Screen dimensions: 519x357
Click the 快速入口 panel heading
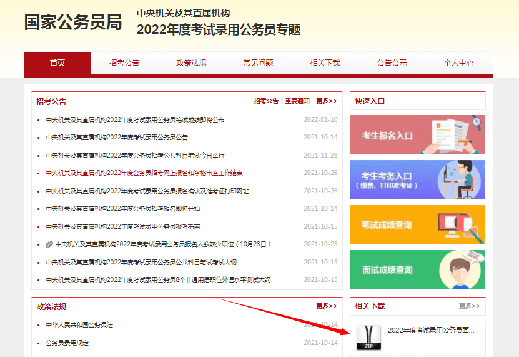pos(370,101)
